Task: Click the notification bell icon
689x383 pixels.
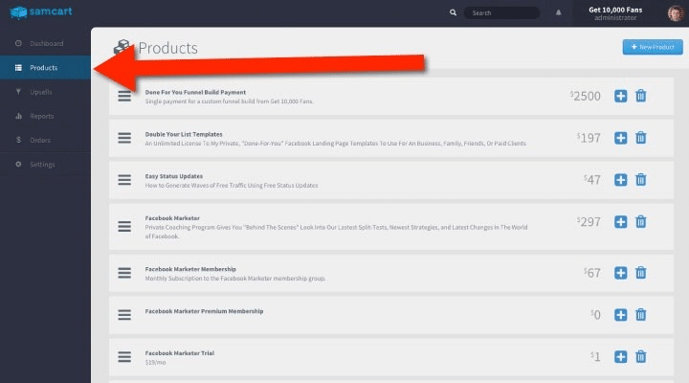Action: point(558,12)
